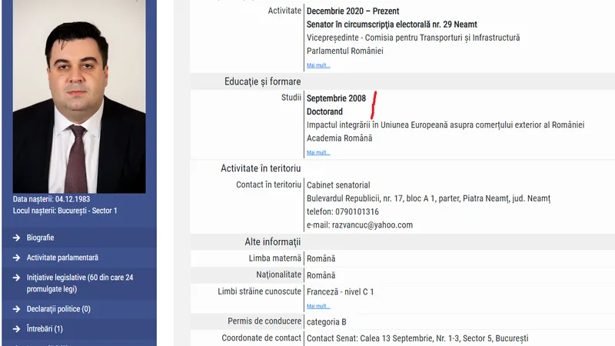Click the arrow icon beside Activitate parlamentară

tap(16, 258)
